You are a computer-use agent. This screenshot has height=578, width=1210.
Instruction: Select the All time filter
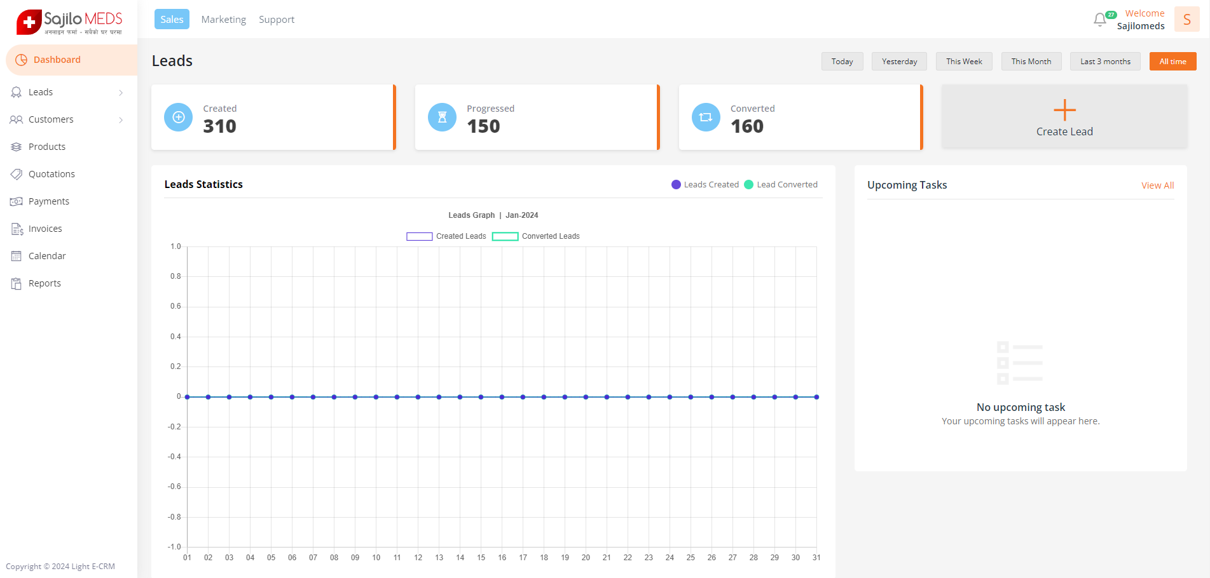tap(1172, 62)
